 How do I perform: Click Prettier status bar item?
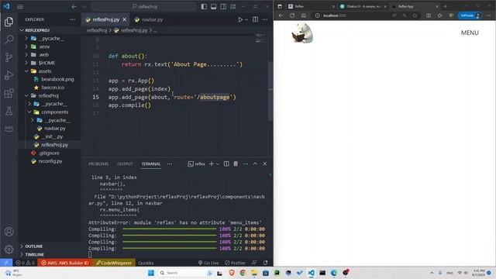[x=235, y=263]
